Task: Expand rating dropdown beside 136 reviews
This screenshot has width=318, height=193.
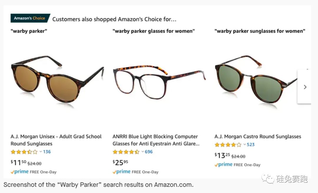Action: (41, 152)
